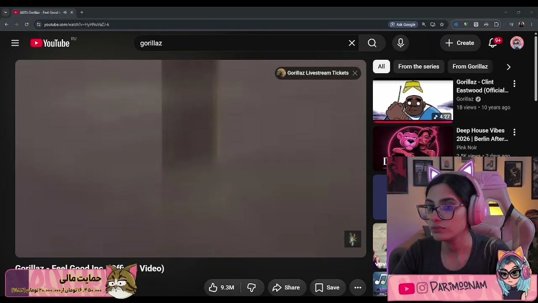View site information in address bar
Screen dimensions: 538x303
pyautogui.click(x=39, y=24)
